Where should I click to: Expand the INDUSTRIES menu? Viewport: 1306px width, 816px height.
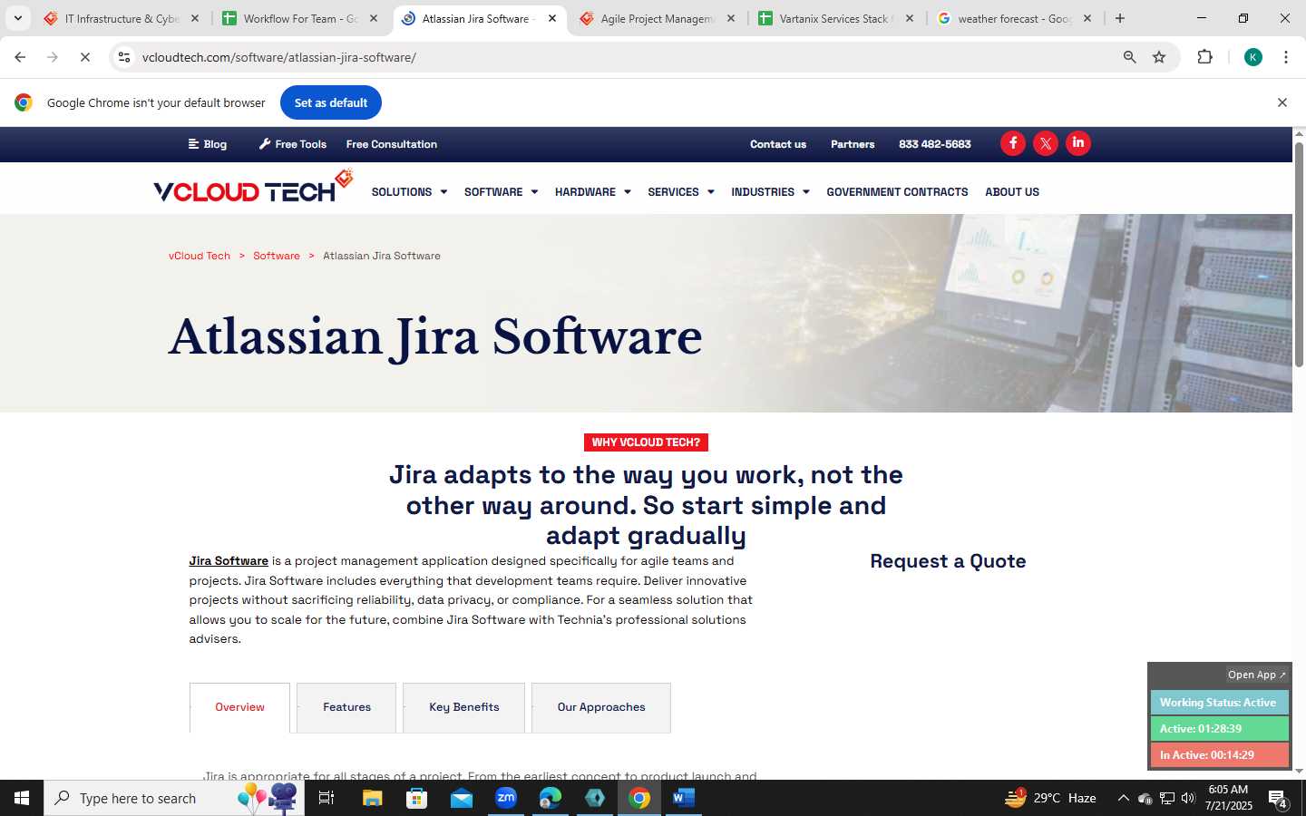coord(770,192)
